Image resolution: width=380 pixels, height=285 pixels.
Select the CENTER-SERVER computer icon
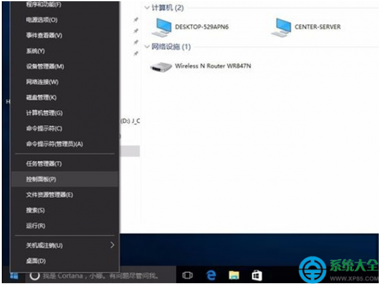click(281, 27)
